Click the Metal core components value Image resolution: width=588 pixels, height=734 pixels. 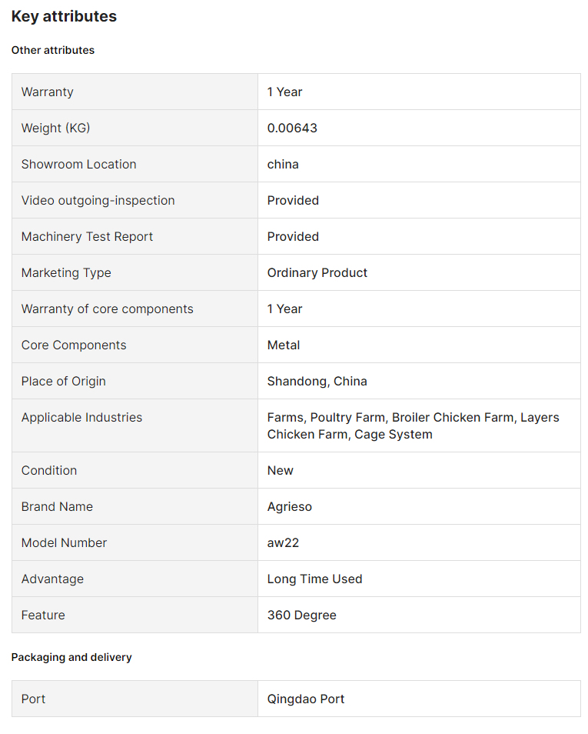click(284, 345)
